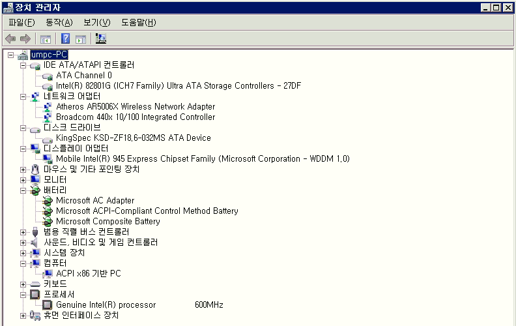Click the Microsoft Composite Battery icon
Viewport: 516px width, 326px height.
pos(48,222)
